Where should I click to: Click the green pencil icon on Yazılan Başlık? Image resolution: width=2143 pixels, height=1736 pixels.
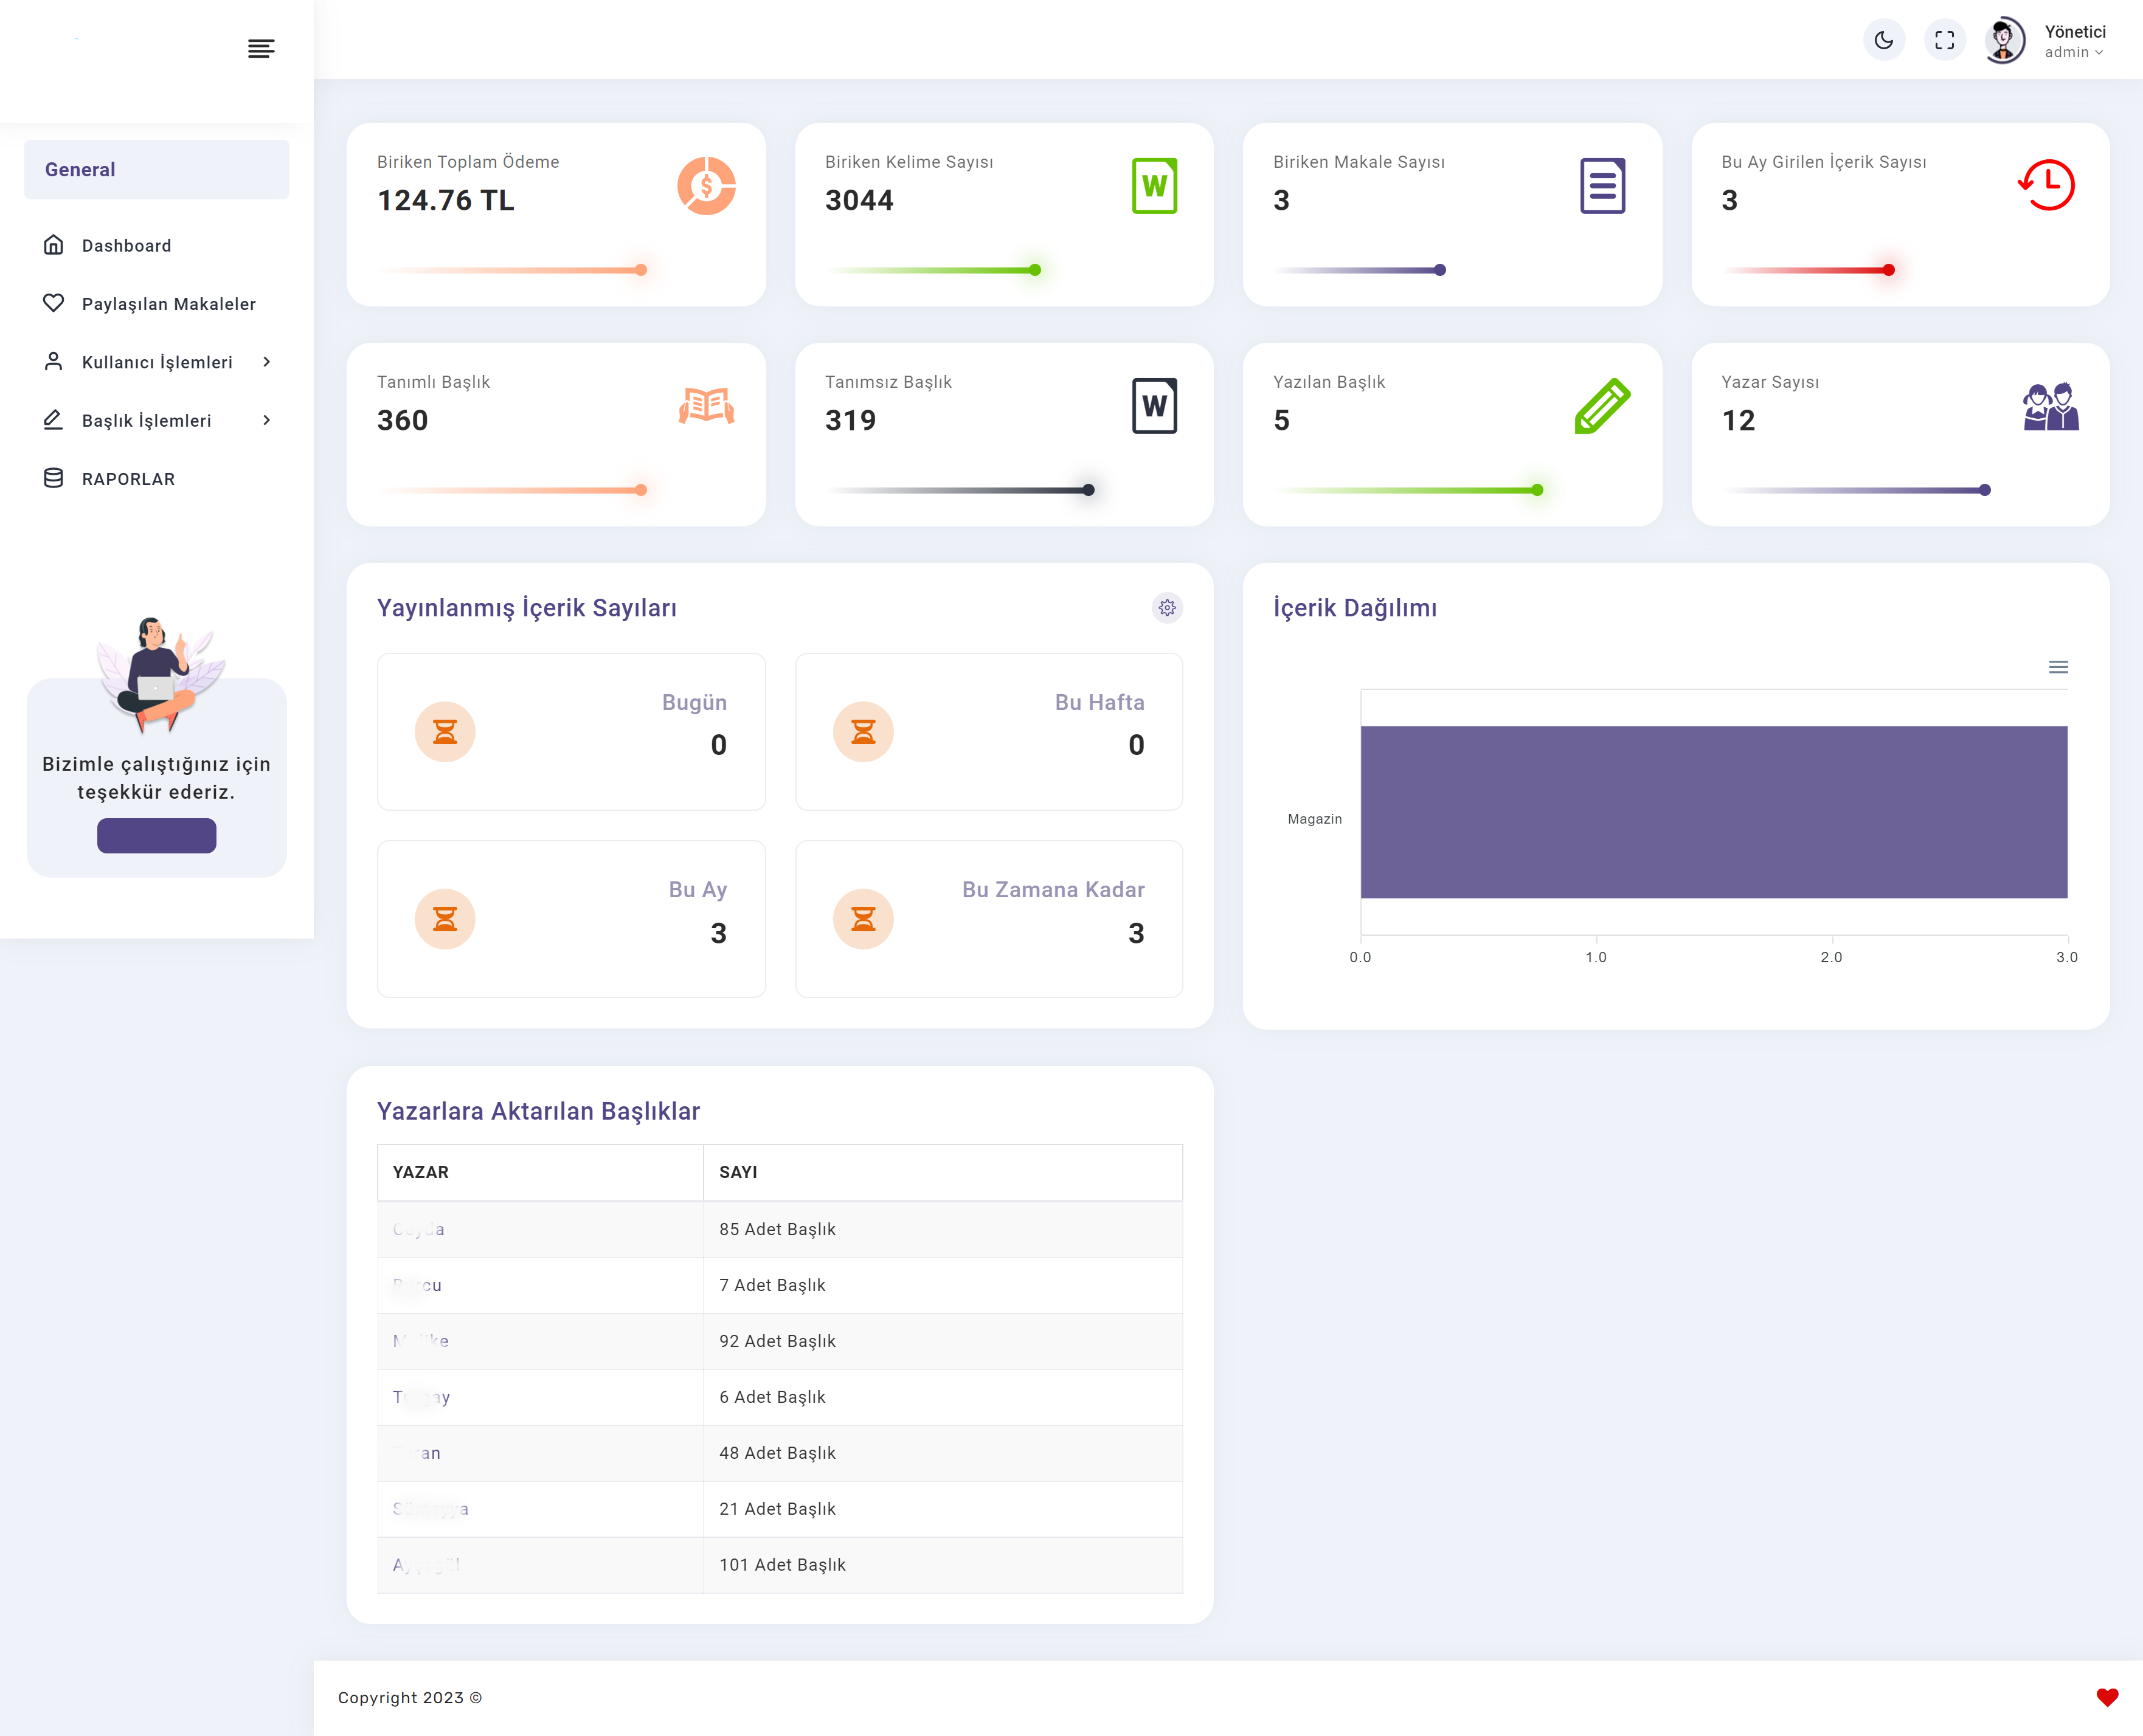pyautogui.click(x=1603, y=406)
